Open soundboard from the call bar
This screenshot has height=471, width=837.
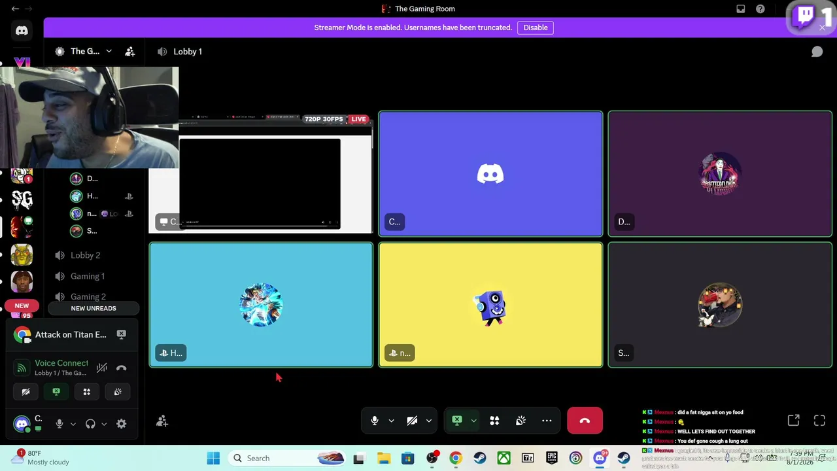point(521,421)
